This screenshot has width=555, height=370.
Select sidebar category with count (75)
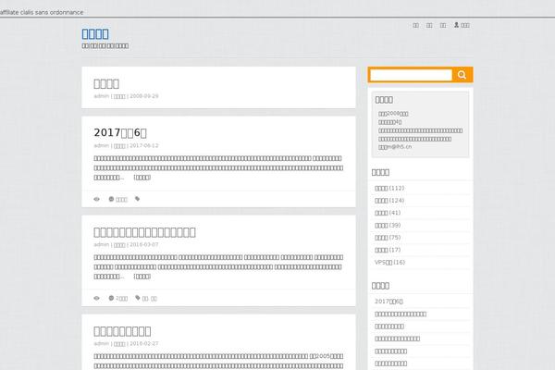pos(388,238)
